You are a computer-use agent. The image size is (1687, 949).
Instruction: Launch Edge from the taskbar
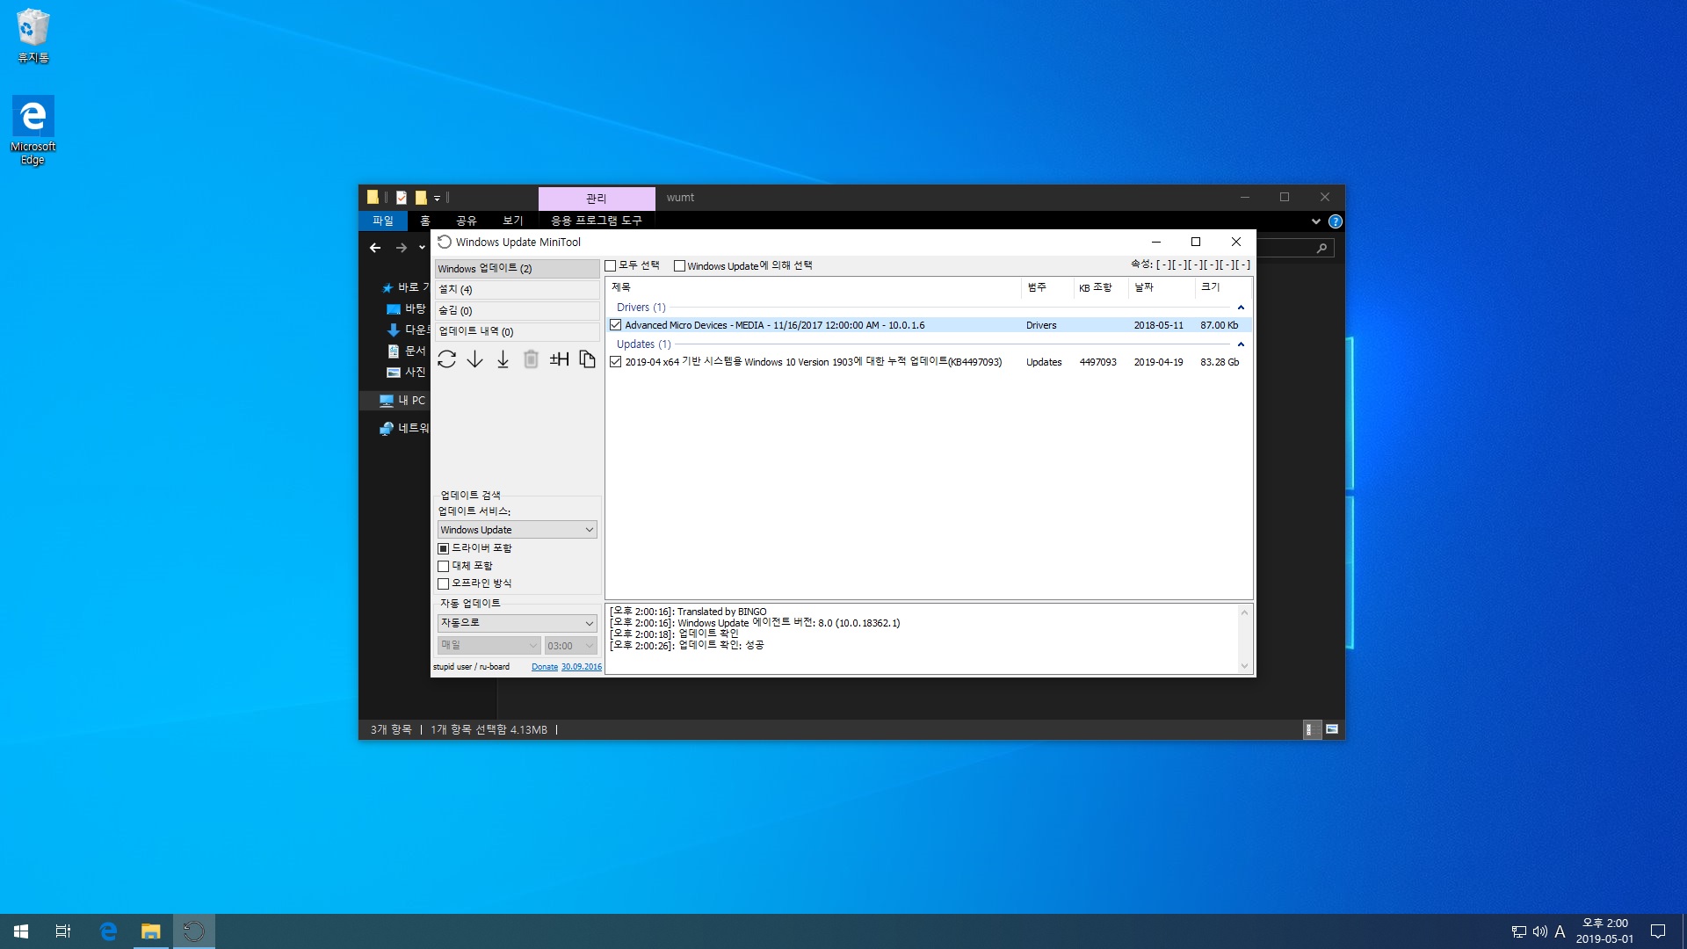click(108, 931)
